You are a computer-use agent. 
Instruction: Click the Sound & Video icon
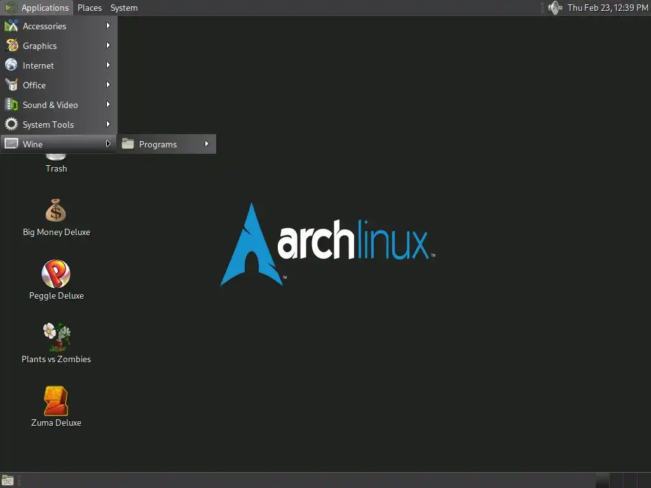[11, 105]
